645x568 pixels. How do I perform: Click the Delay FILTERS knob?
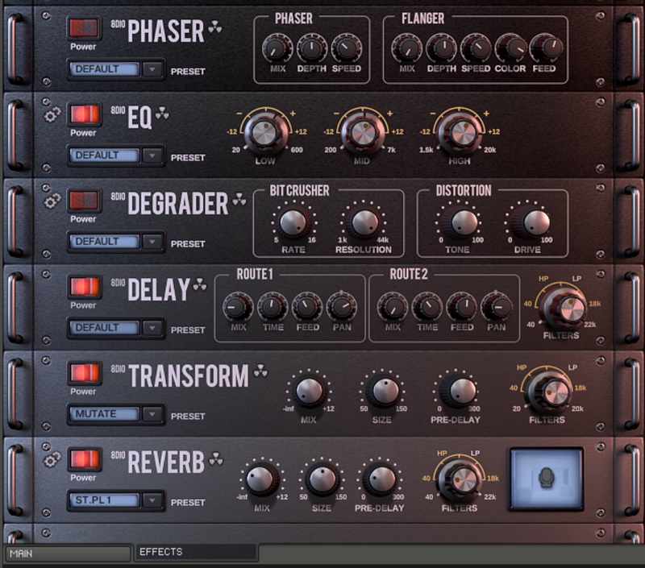(564, 309)
